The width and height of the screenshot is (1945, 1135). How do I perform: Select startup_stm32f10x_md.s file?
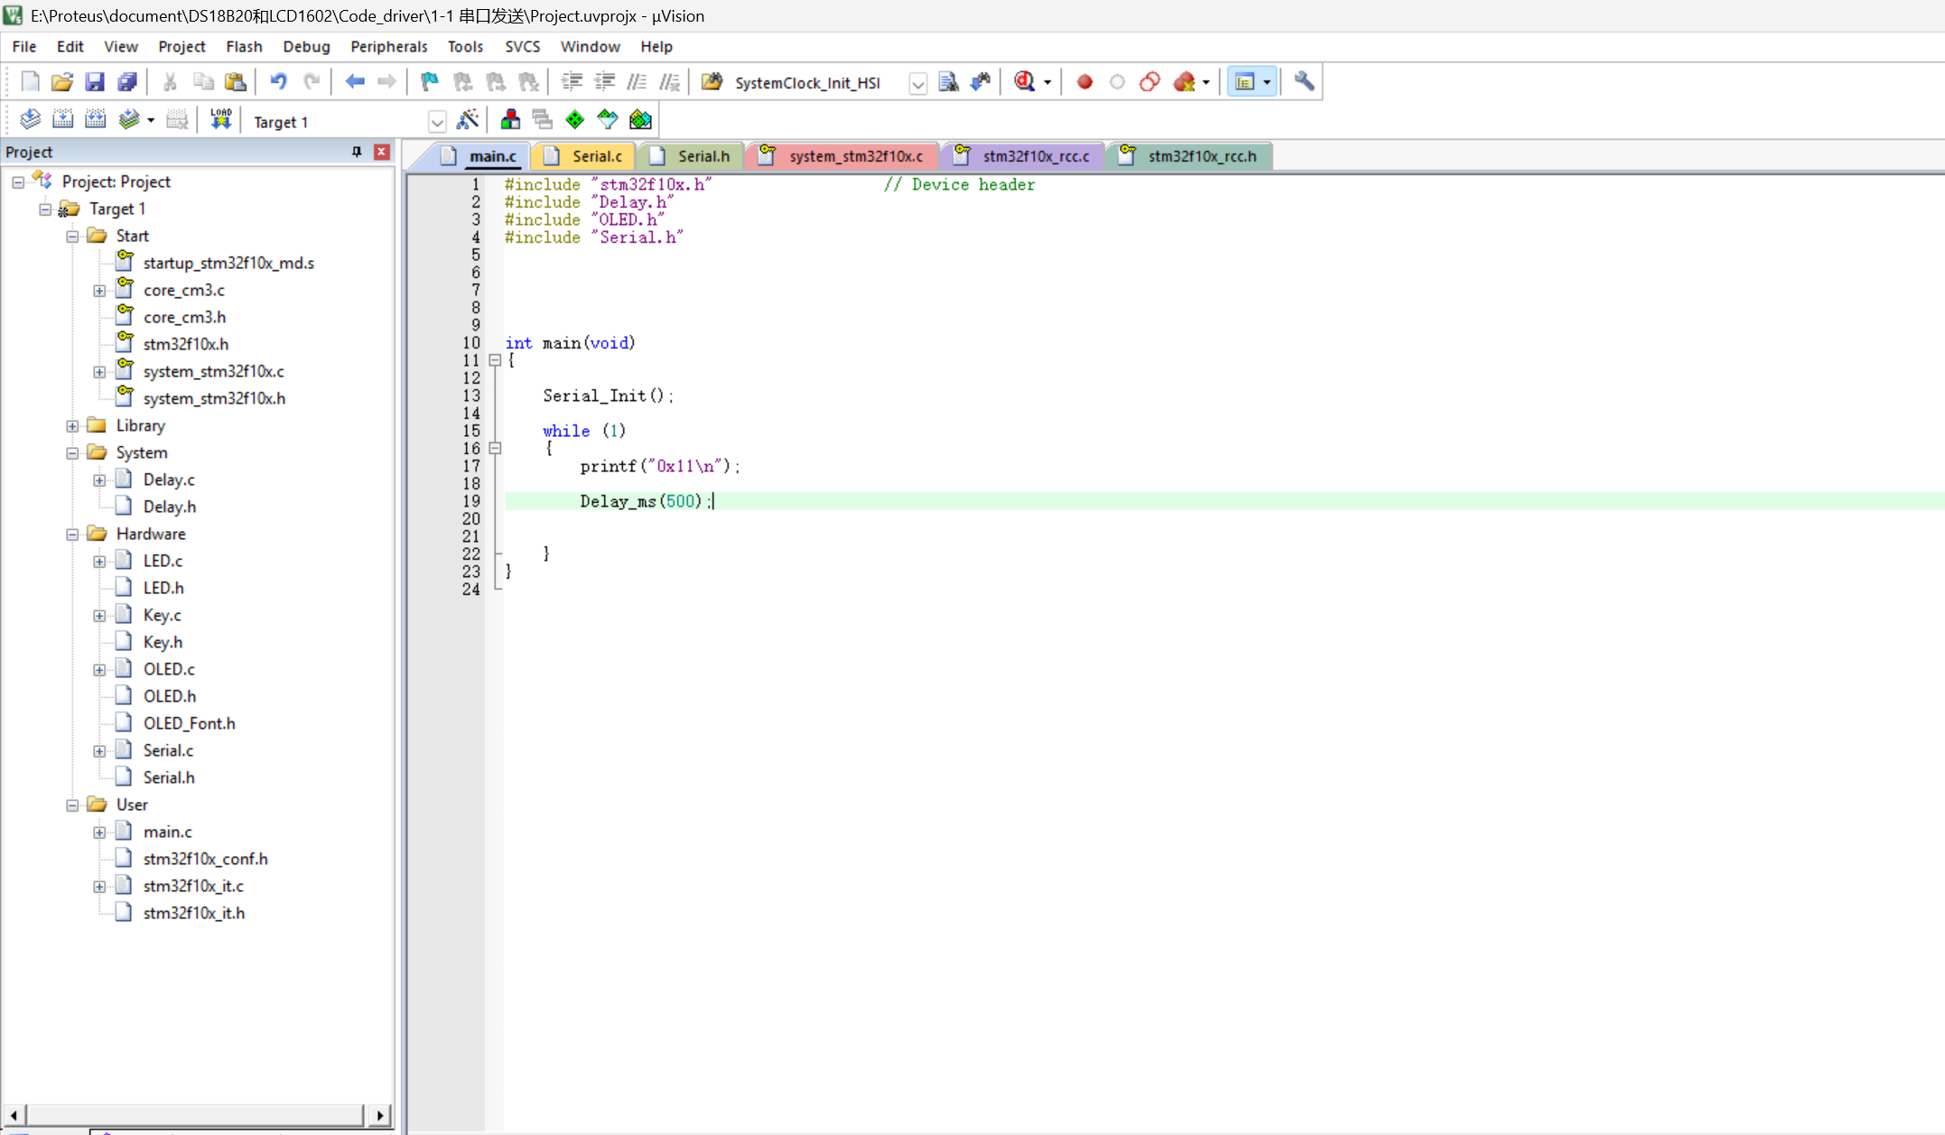pos(228,263)
